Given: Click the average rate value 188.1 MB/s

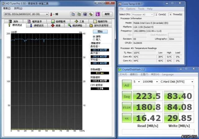Looking at the screenshot, I should (x=100, y=63).
